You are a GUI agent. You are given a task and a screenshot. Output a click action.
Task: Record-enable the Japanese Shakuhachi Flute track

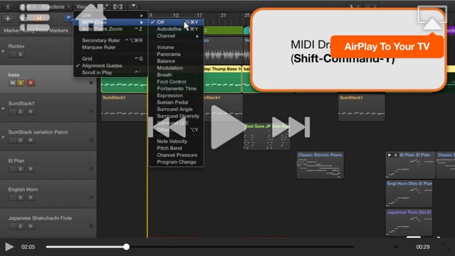pos(30,226)
